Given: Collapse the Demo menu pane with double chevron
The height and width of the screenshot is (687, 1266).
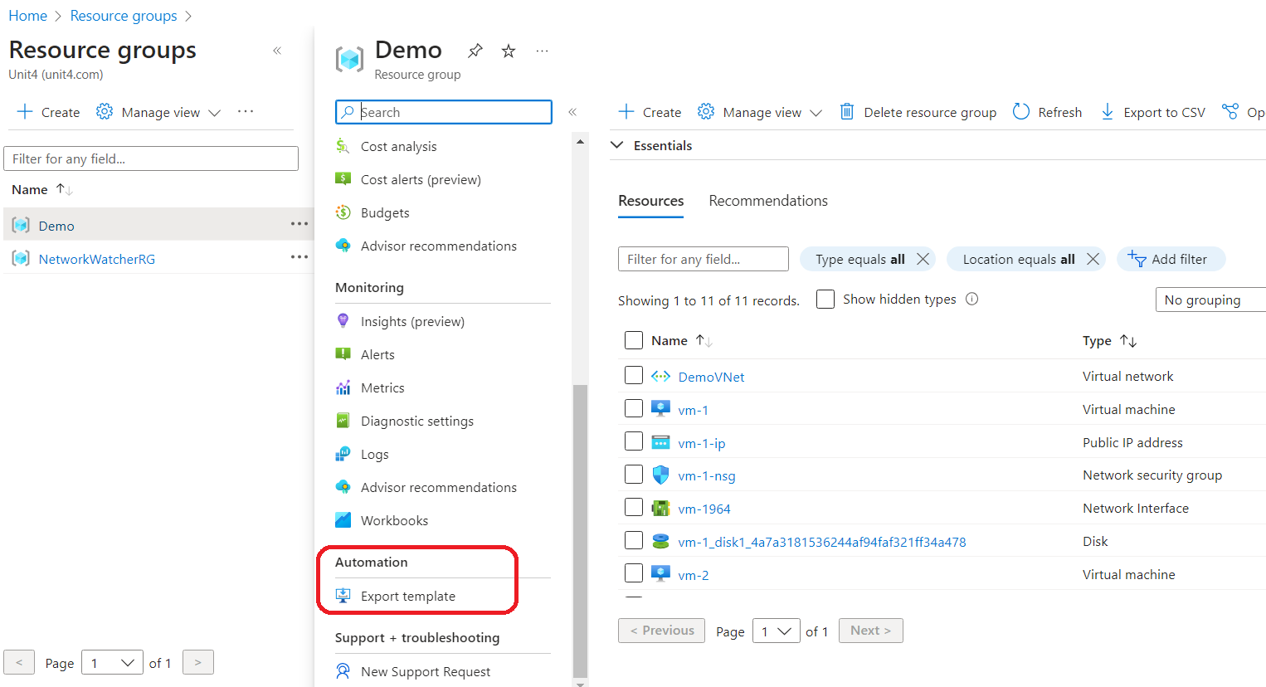Looking at the screenshot, I should click(x=572, y=112).
